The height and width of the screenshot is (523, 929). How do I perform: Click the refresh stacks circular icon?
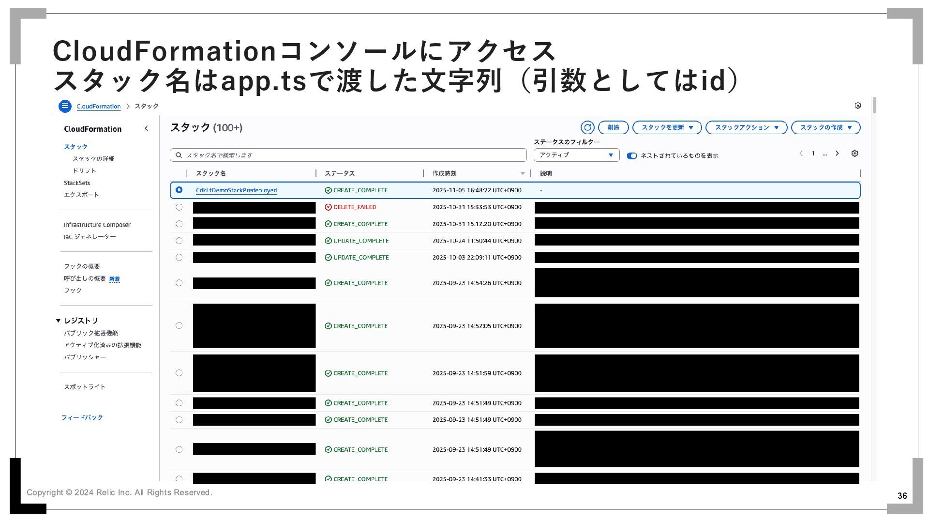(587, 127)
